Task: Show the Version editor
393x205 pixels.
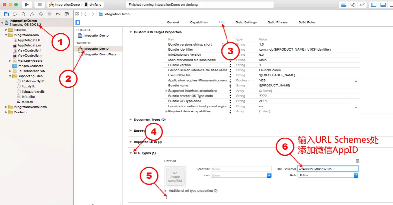Action: [x=362, y=4]
